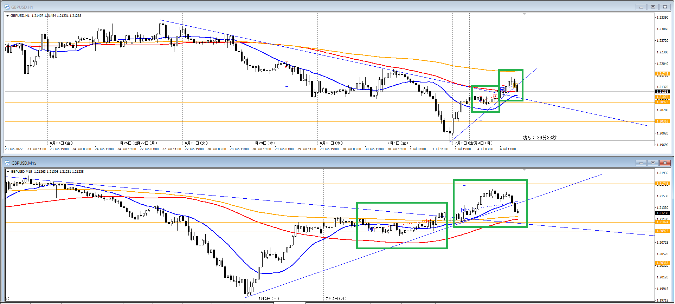Minimize the GBPUSD,M15 chart window
The image size is (675, 304).
coord(641,163)
